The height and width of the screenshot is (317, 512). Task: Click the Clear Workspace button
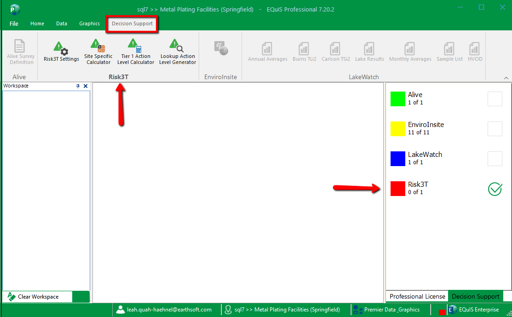pyautogui.click(x=38, y=296)
